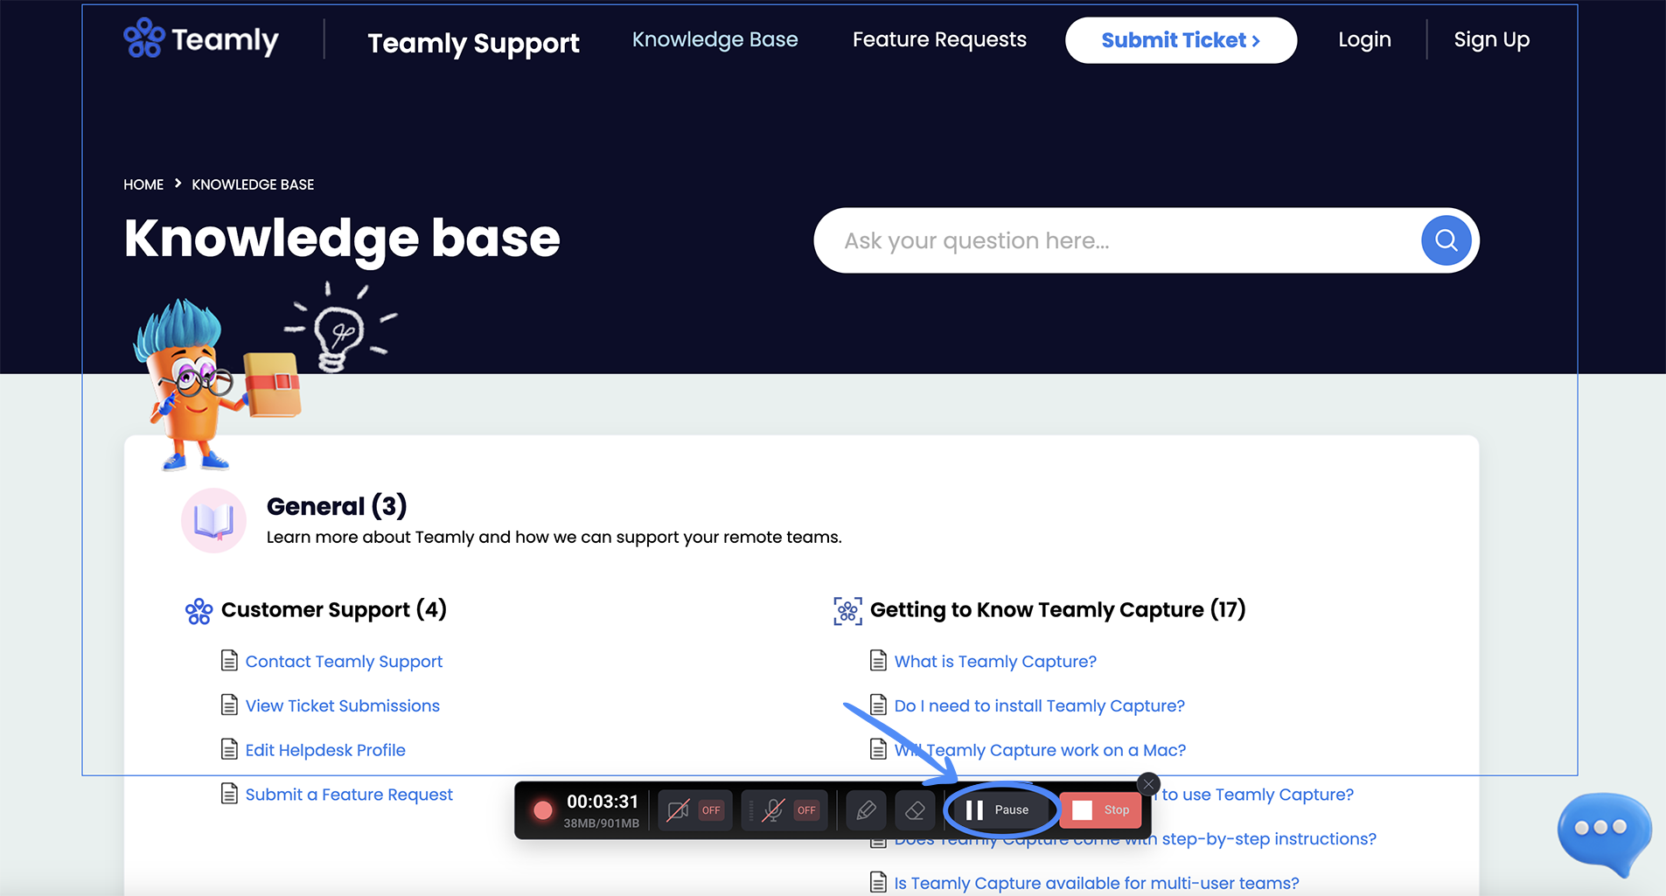This screenshot has height=896, width=1666.
Task: Open Getting to Know Teamly Capture category
Action: tap(1057, 609)
